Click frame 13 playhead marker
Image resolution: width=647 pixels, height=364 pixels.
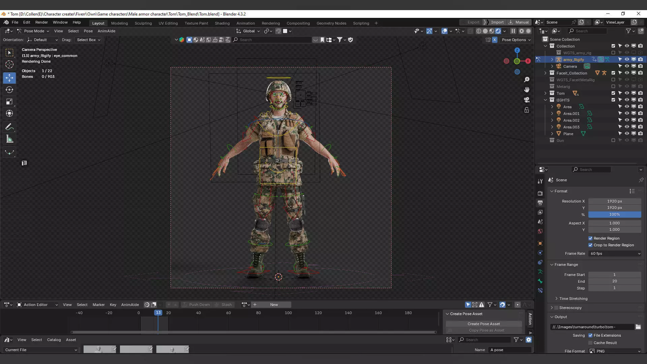click(158, 313)
